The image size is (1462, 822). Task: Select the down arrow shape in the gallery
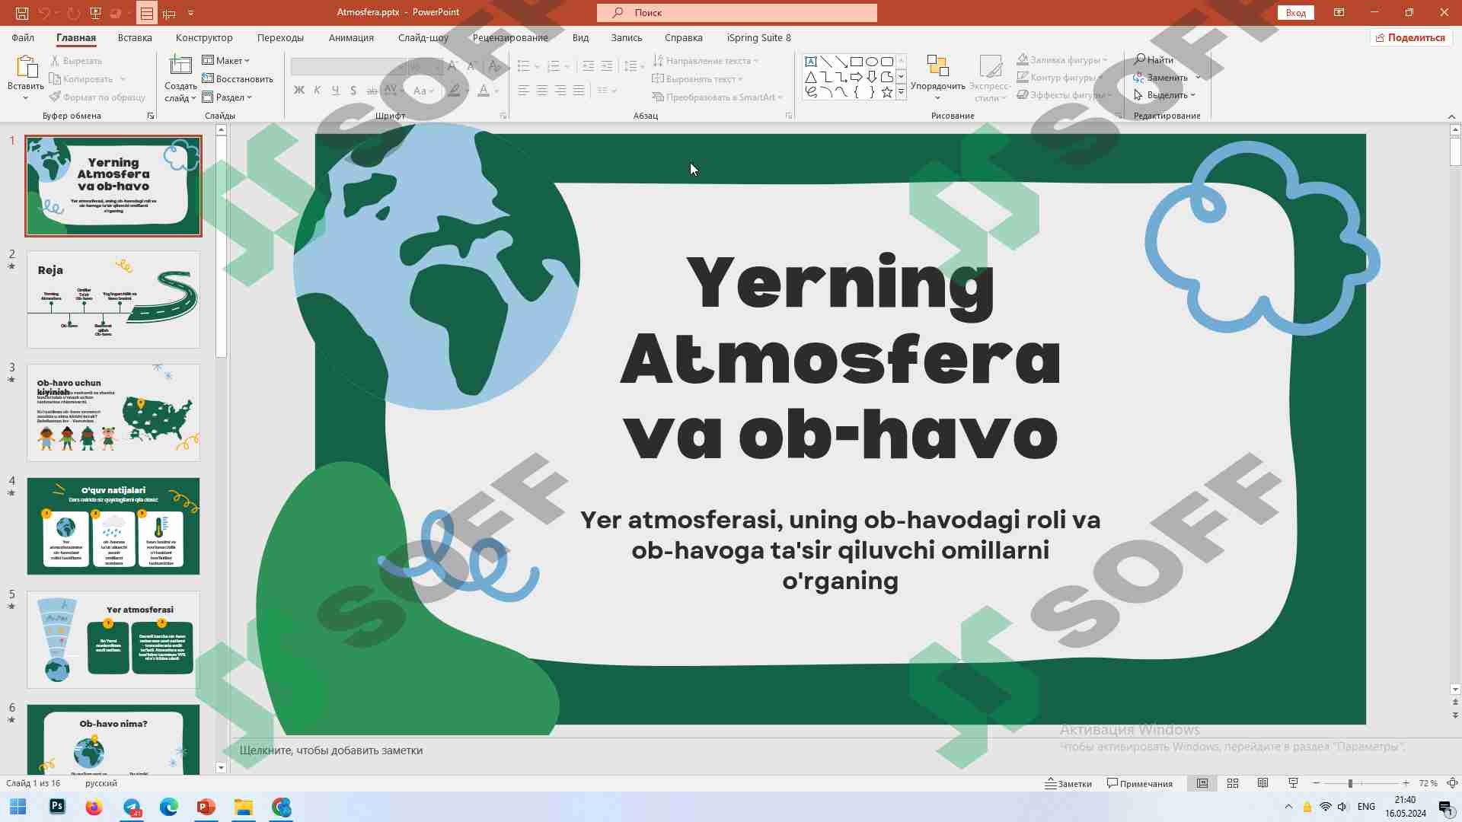point(872,77)
